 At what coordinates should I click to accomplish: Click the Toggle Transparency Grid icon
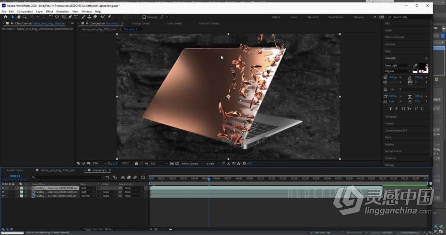point(177,164)
